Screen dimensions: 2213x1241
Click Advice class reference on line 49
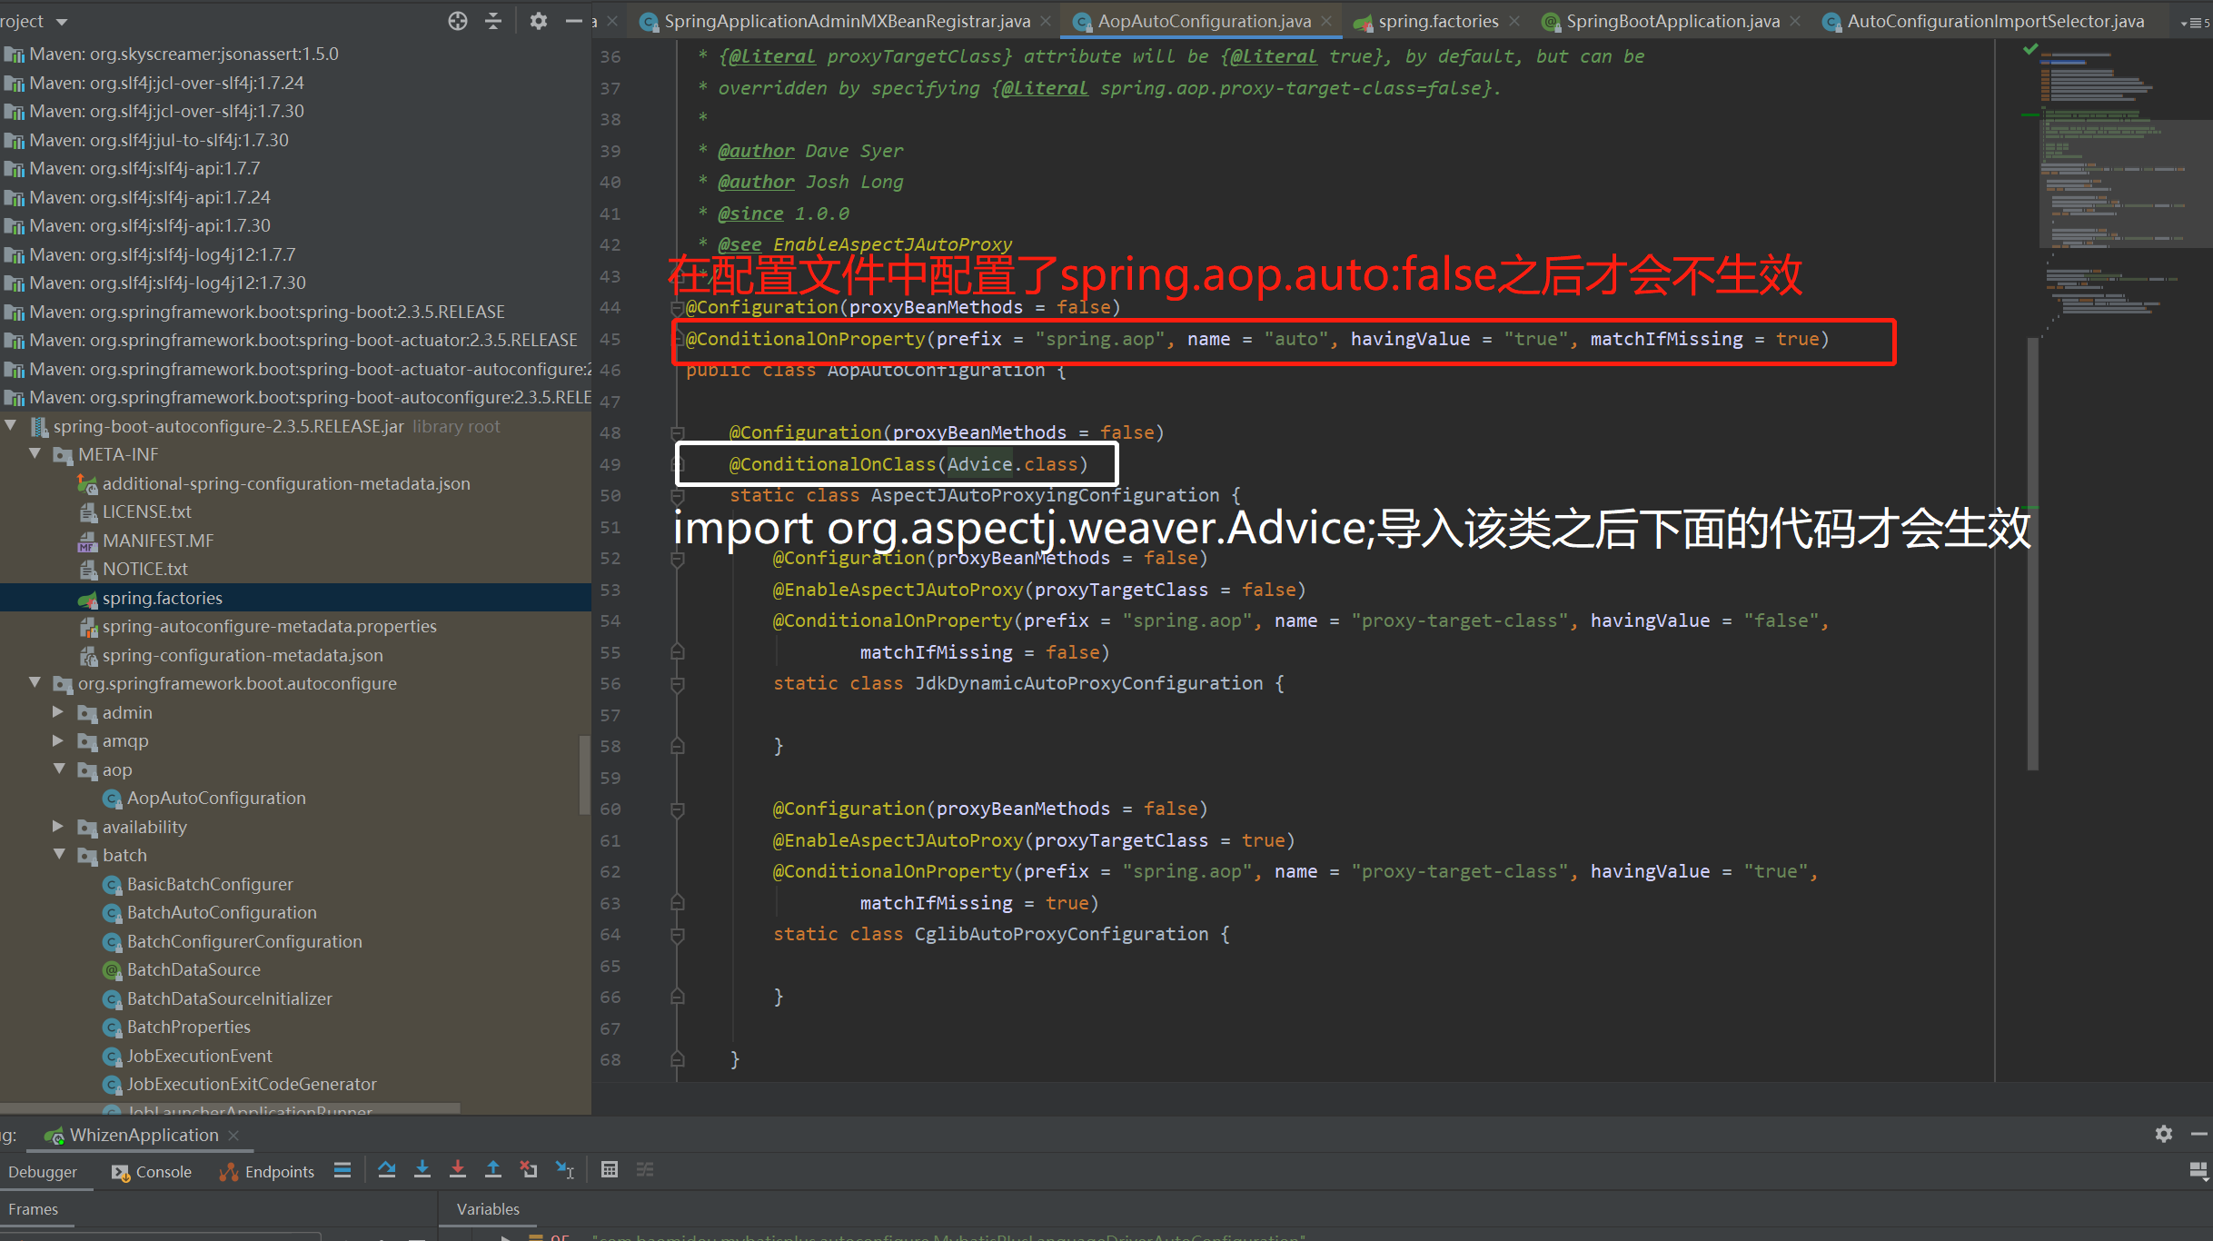[979, 464]
